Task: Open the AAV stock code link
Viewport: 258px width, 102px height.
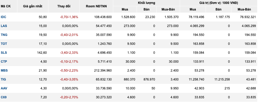Action: (x=4, y=88)
